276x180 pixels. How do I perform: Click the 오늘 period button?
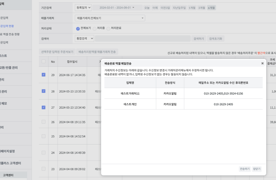tap(147, 8)
